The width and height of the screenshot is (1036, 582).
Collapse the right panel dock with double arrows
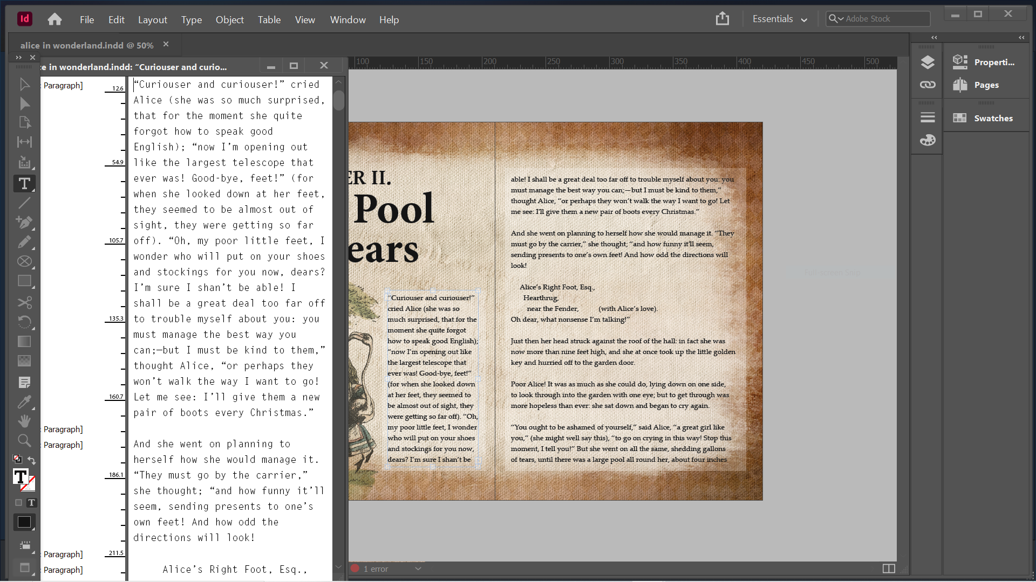(1021, 37)
